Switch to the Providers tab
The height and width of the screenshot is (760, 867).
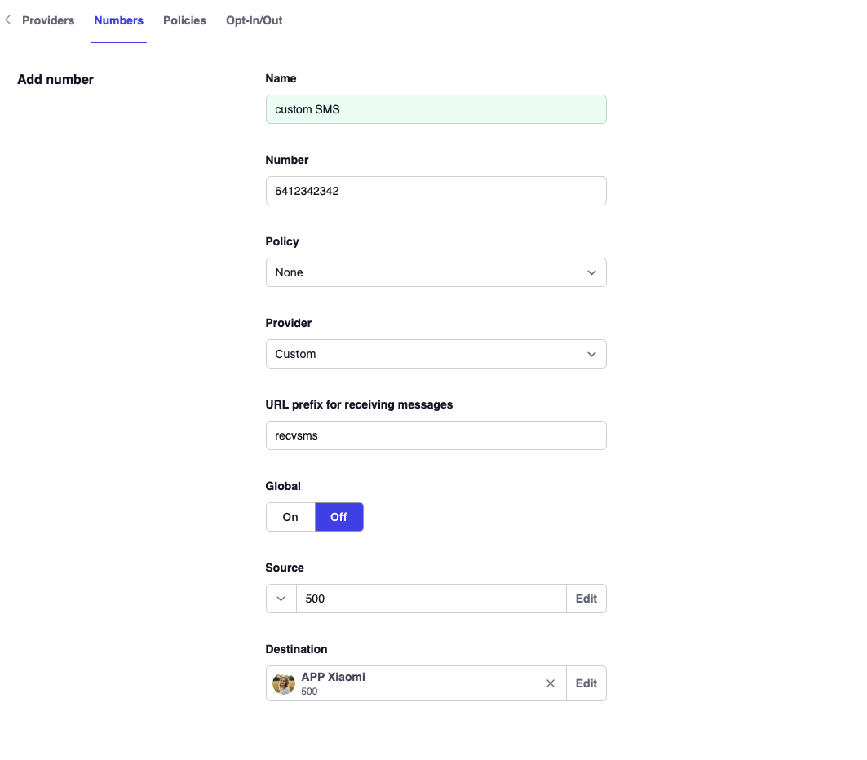click(x=48, y=20)
